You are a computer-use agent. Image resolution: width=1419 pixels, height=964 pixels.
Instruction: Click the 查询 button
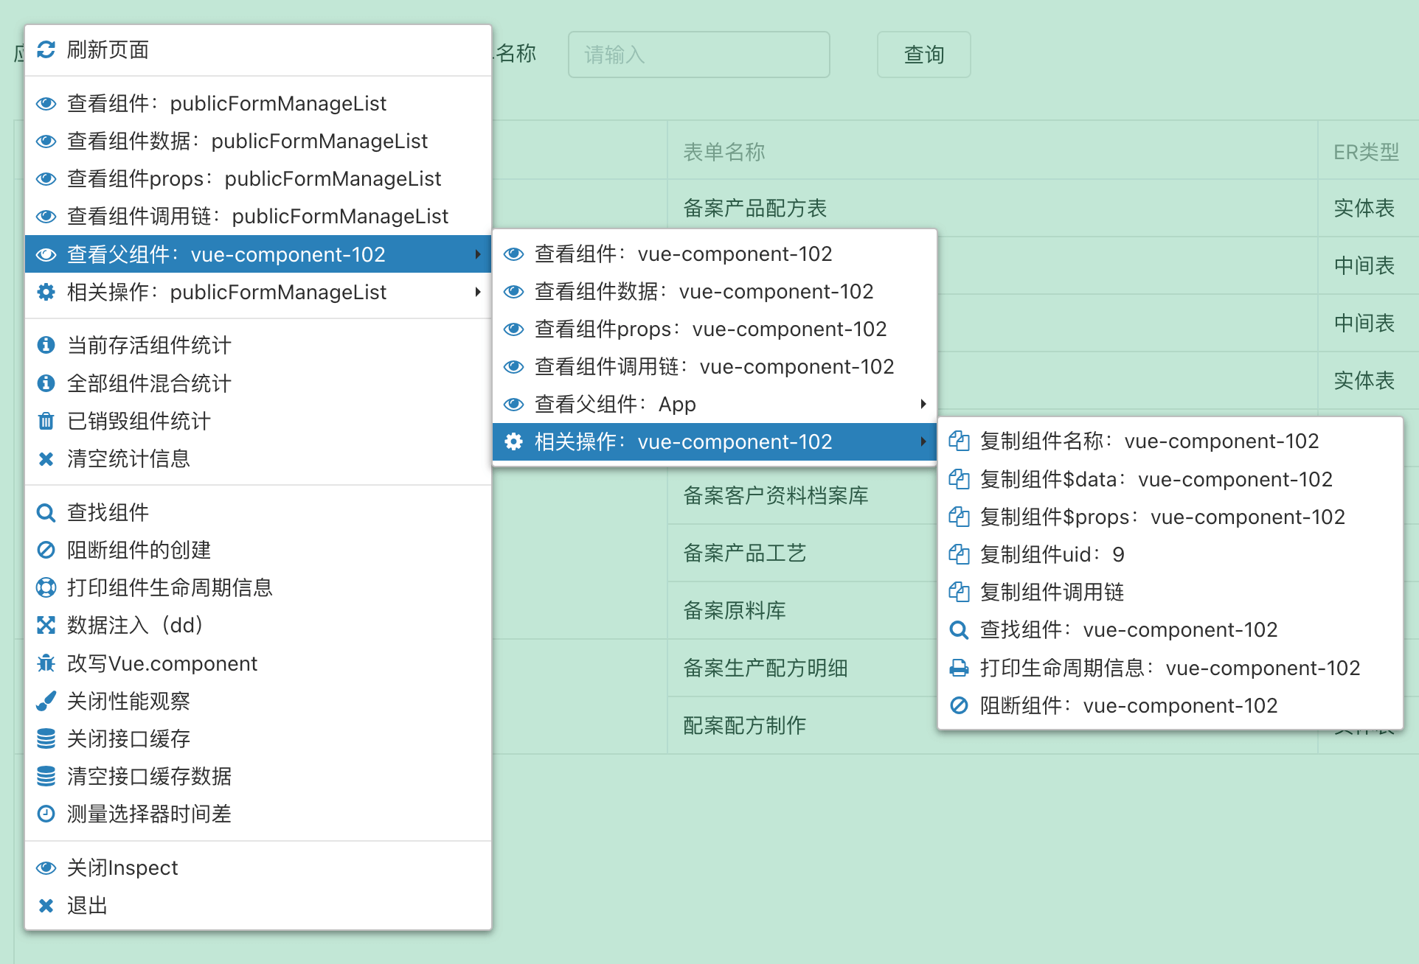923,54
